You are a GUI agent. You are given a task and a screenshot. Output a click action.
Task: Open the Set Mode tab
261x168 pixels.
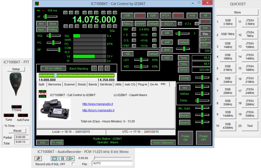coord(106,84)
